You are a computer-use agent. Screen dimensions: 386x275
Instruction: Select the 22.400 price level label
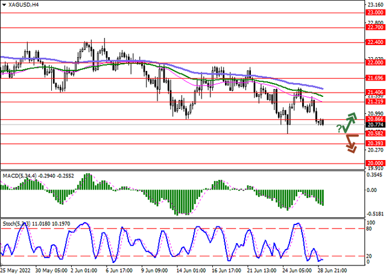pyautogui.click(x=375, y=42)
